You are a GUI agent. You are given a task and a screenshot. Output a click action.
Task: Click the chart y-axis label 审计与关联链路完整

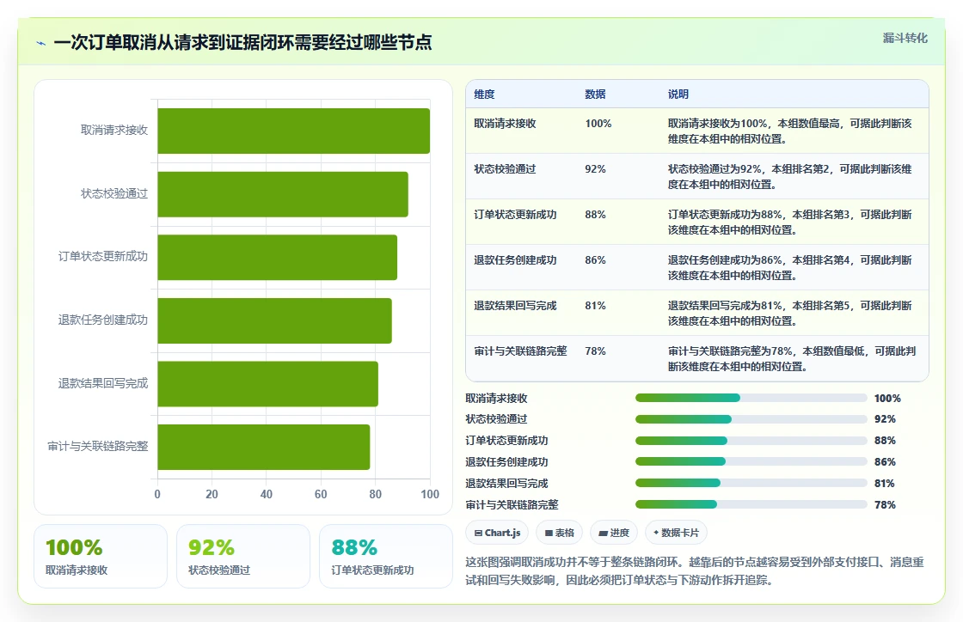(x=98, y=446)
